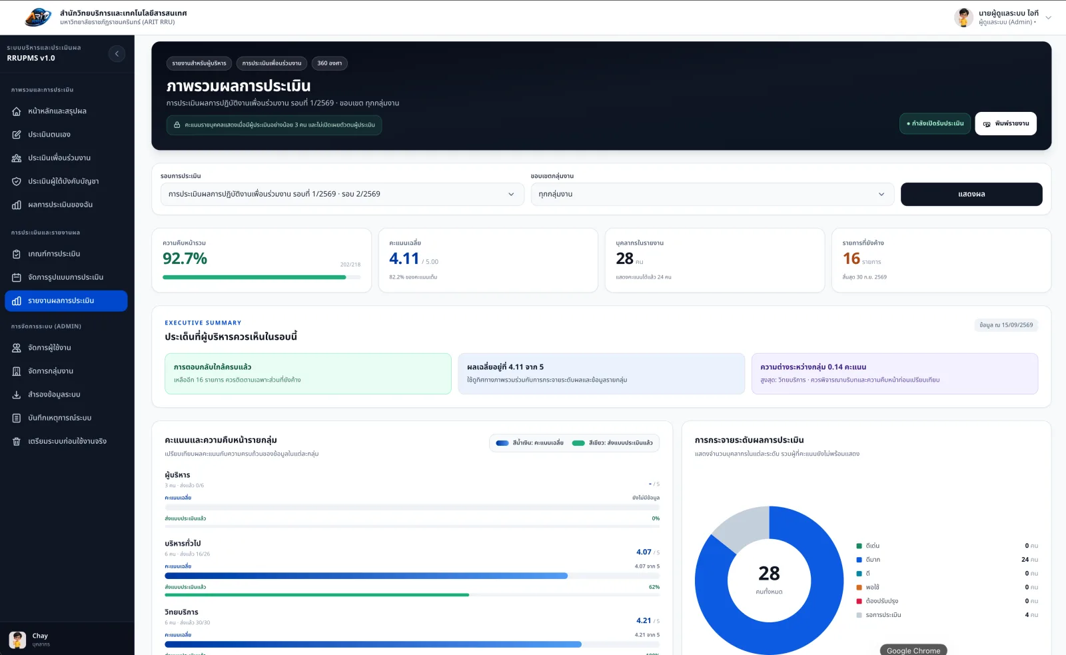
Task: Open the evaluation report menu item
Action: 66,301
